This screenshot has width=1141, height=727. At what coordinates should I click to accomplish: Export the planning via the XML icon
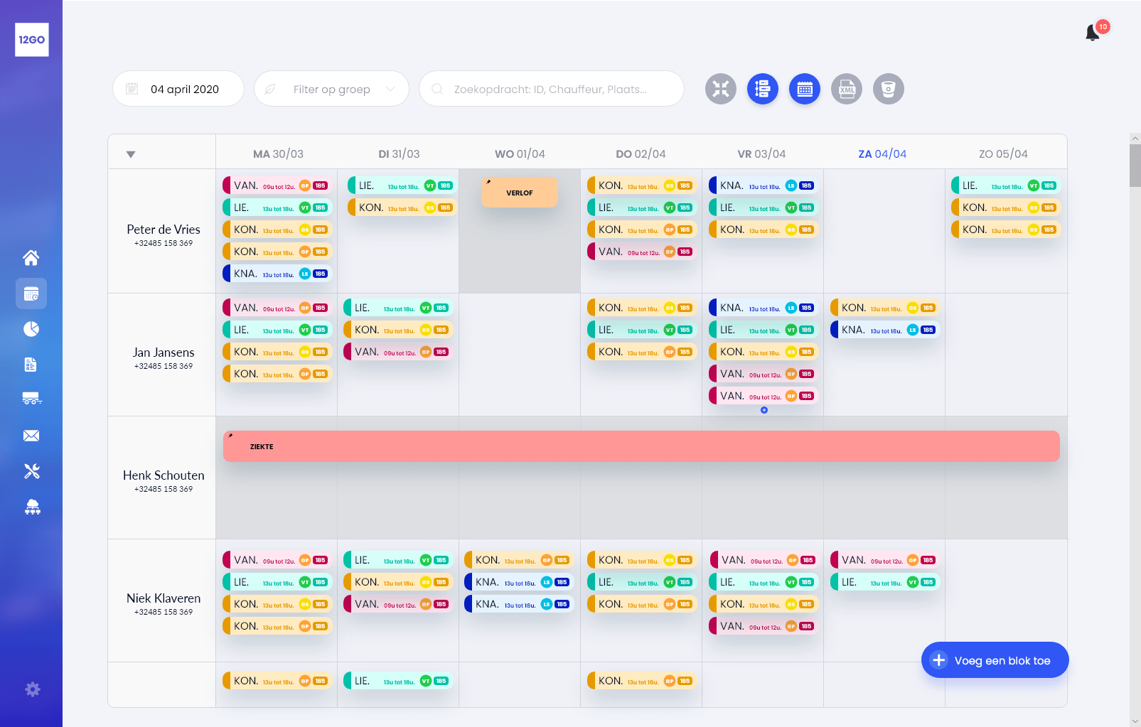pyautogui.click(x=846, y=89)
